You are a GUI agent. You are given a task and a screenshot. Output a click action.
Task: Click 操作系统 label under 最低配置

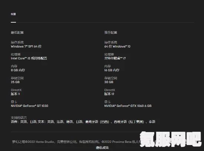17,42
